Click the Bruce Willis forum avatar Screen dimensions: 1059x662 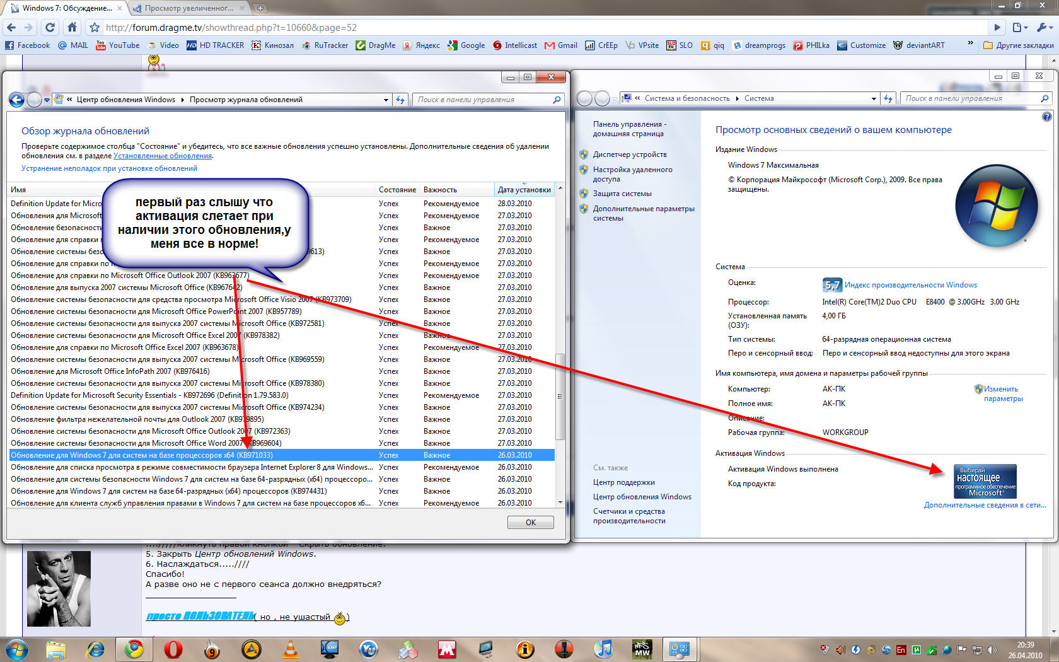pos(59,588)
